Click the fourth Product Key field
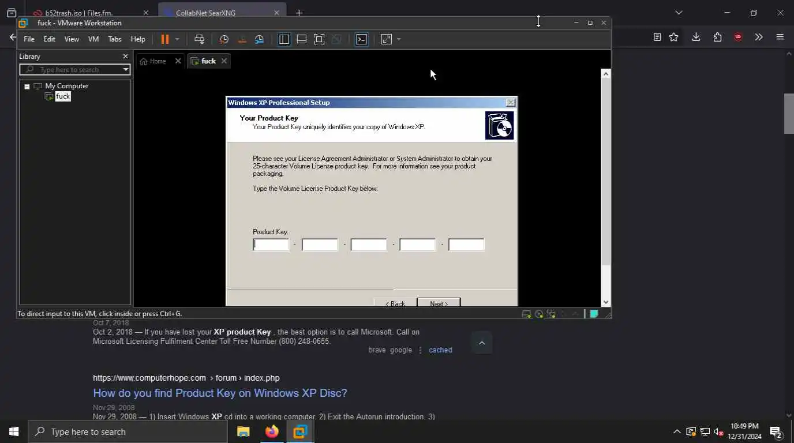The width and height of the screenshot is (794, 443). click(x=417, y=245)
